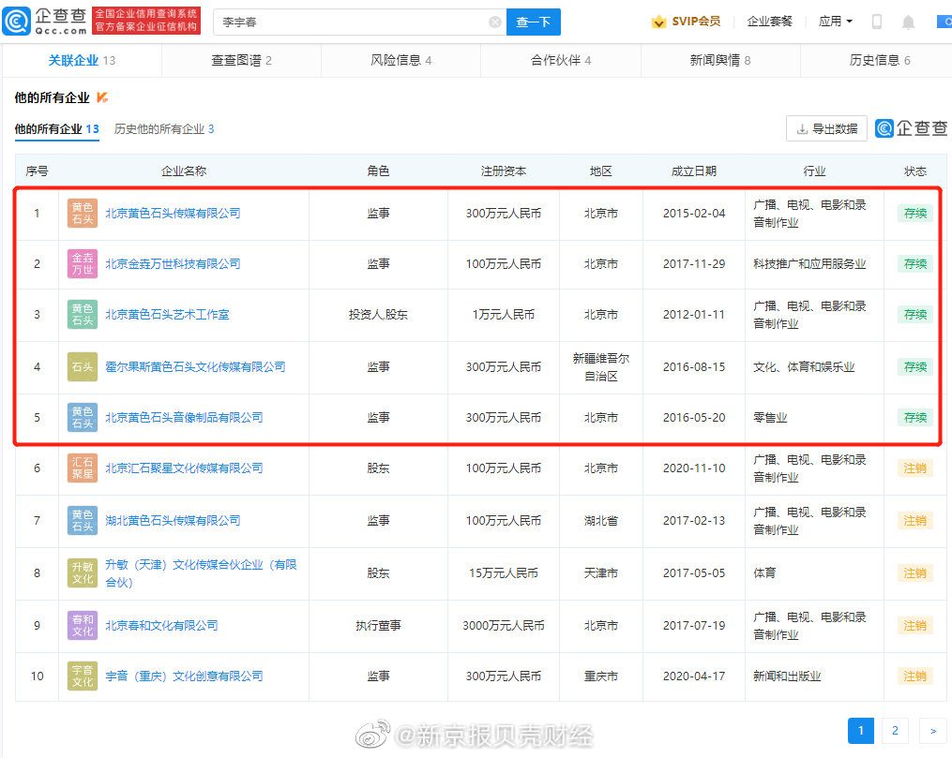Click 注销 status of 北京春和文化
This screenshot has height=758, width=952.
915,625
